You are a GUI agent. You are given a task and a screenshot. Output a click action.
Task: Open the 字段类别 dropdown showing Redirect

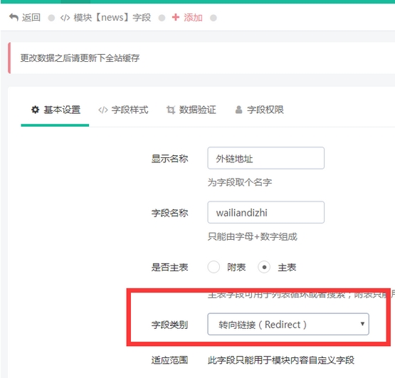288,324
